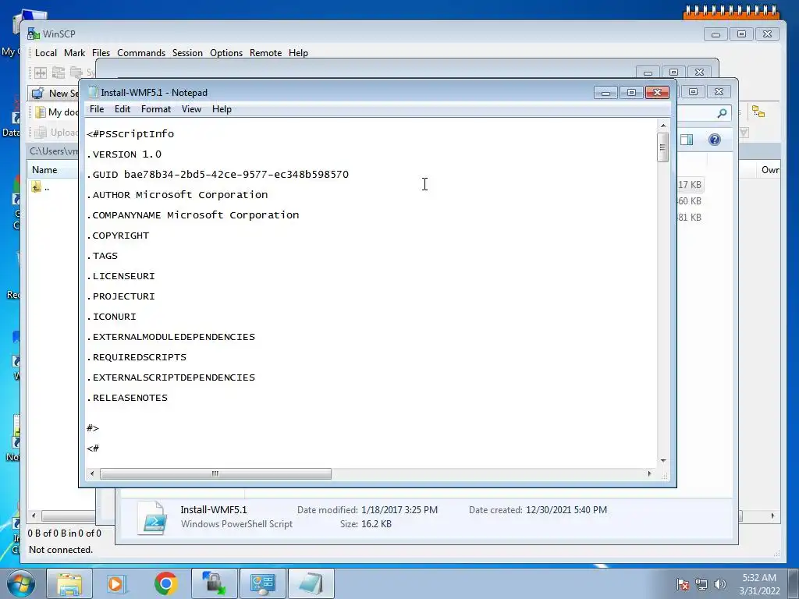The height and width of the screenshot is (599, 799).
Task: Click the network tray icon
Action: pos(701,584)
